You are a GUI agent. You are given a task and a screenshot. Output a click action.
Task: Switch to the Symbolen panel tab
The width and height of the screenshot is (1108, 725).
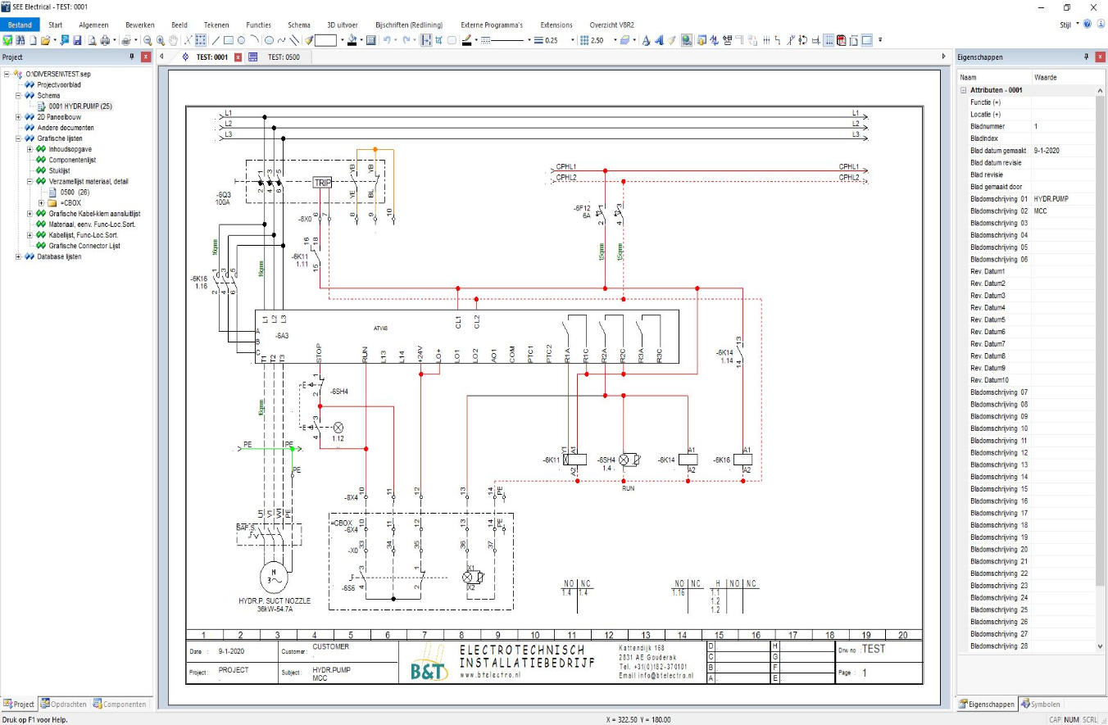1042,704
